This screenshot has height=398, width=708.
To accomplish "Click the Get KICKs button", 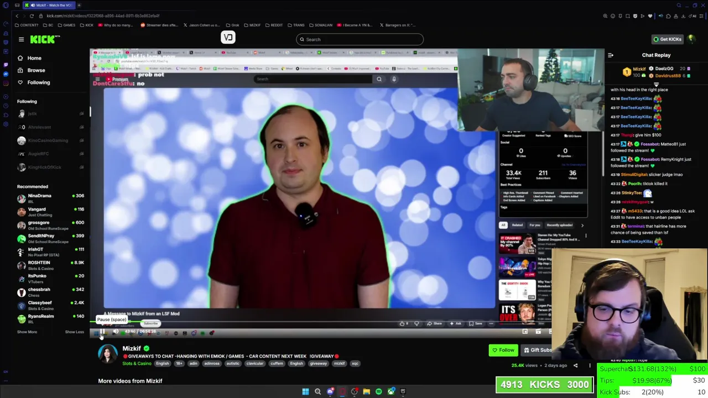I will tap(667, 39).
